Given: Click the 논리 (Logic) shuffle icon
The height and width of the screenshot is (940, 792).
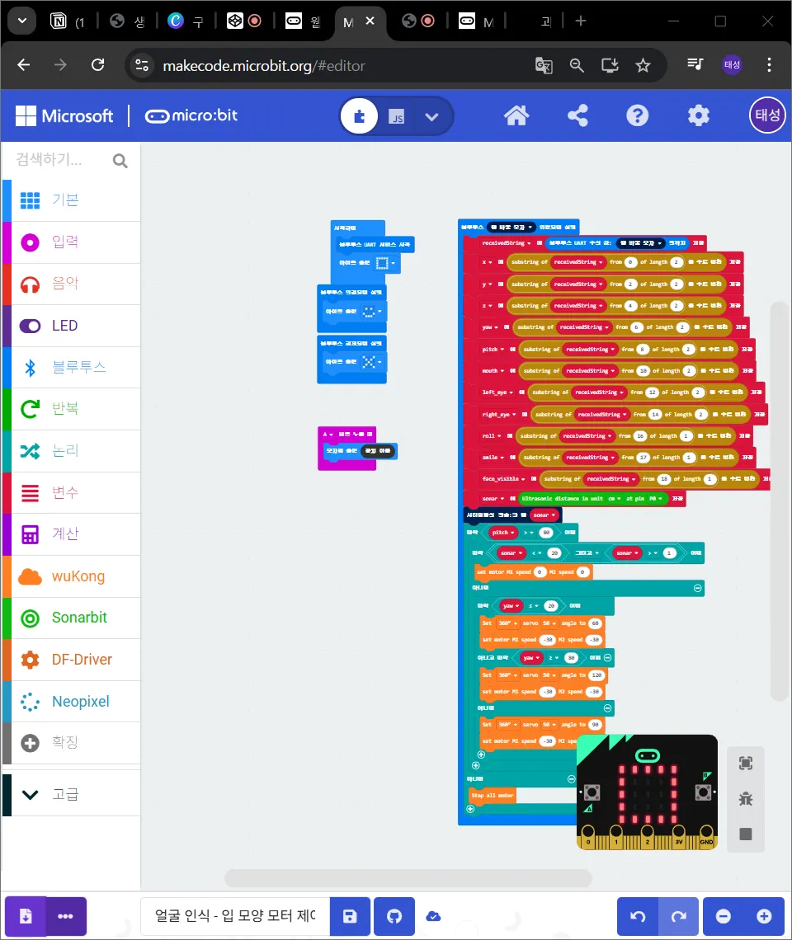Looking at the screenshot, I should coord(30,451).
